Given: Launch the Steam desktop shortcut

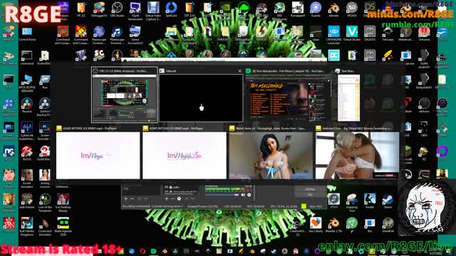Looking at the screenshot, I should click(388, 201).
